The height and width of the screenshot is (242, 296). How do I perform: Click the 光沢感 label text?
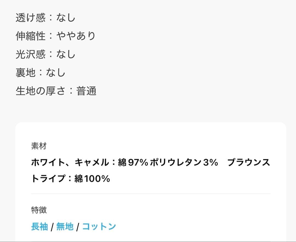[x=31, y=54]
